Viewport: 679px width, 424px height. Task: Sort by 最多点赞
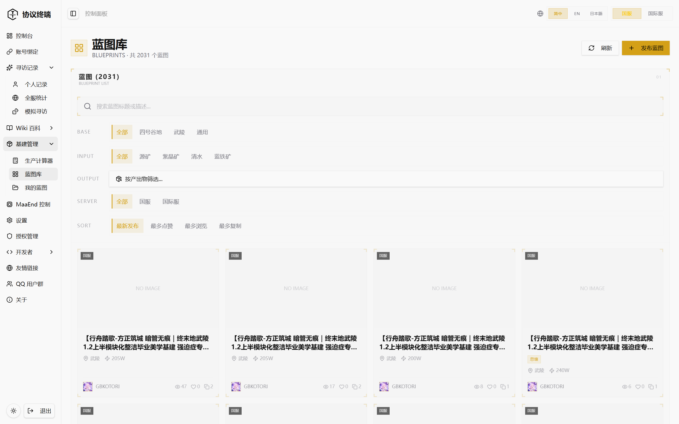tap(162, 226)
